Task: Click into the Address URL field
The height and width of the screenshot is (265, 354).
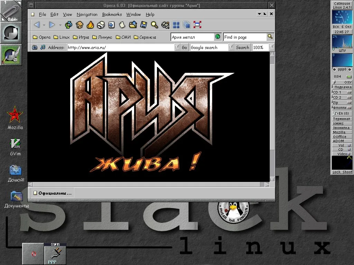Action: 121,47
